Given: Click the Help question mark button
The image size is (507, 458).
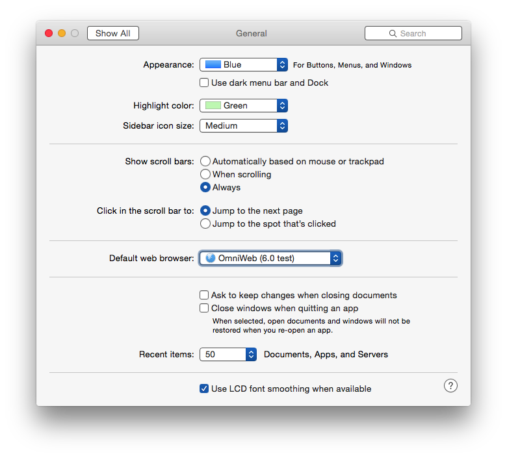Looking at the screenshot, I should pyautogui.click(x=450, y=386).
